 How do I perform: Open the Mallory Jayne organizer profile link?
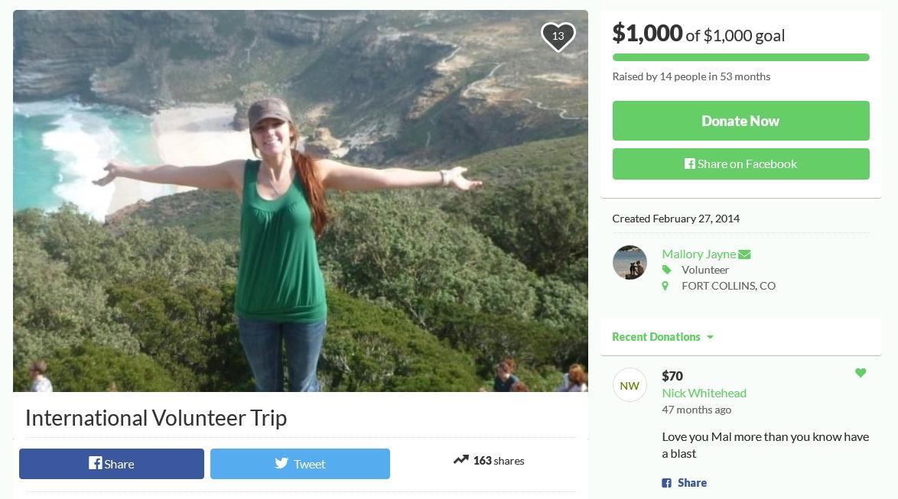(698, 254)
